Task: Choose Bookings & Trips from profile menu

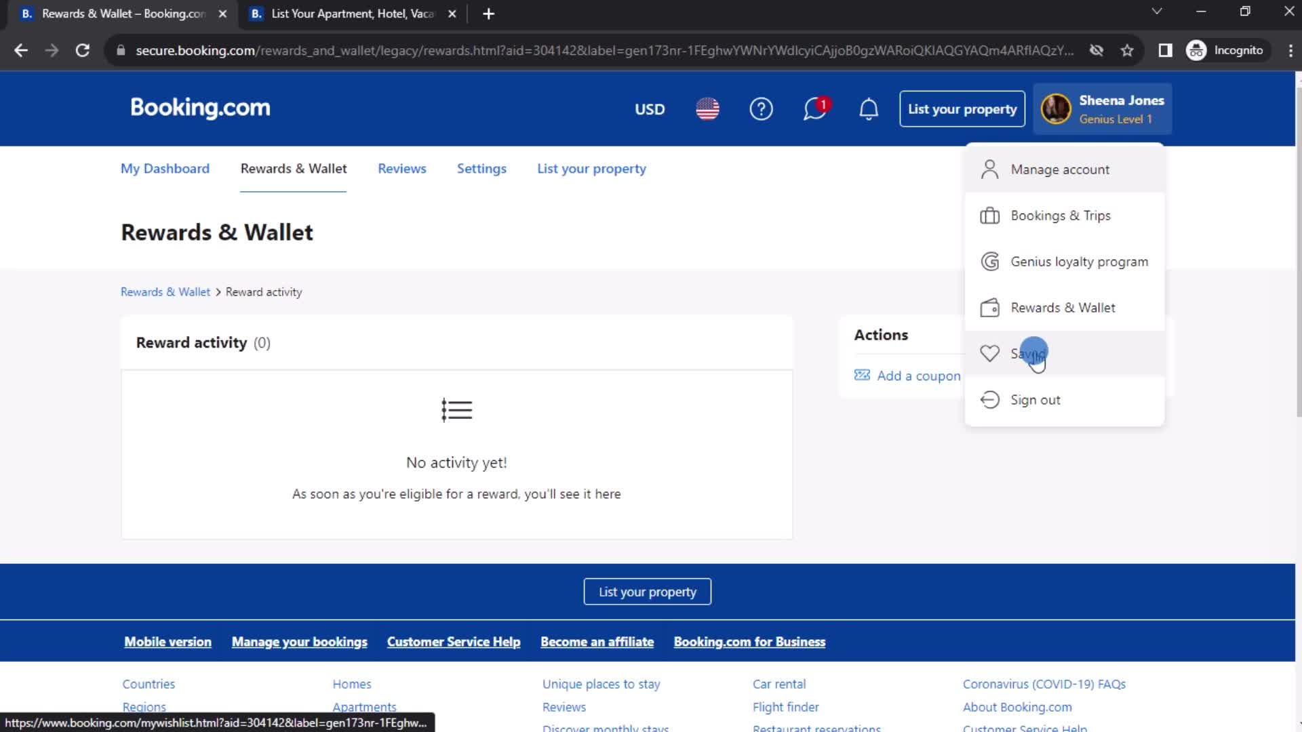Action: pos(1065,216)
